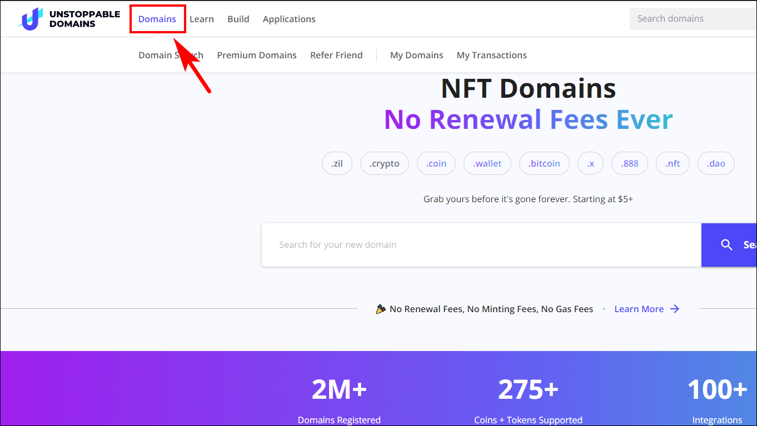Screen dimensions: 757x426
Task: Click the 'Coins + Tokens Supported' label
Action: 528,420
